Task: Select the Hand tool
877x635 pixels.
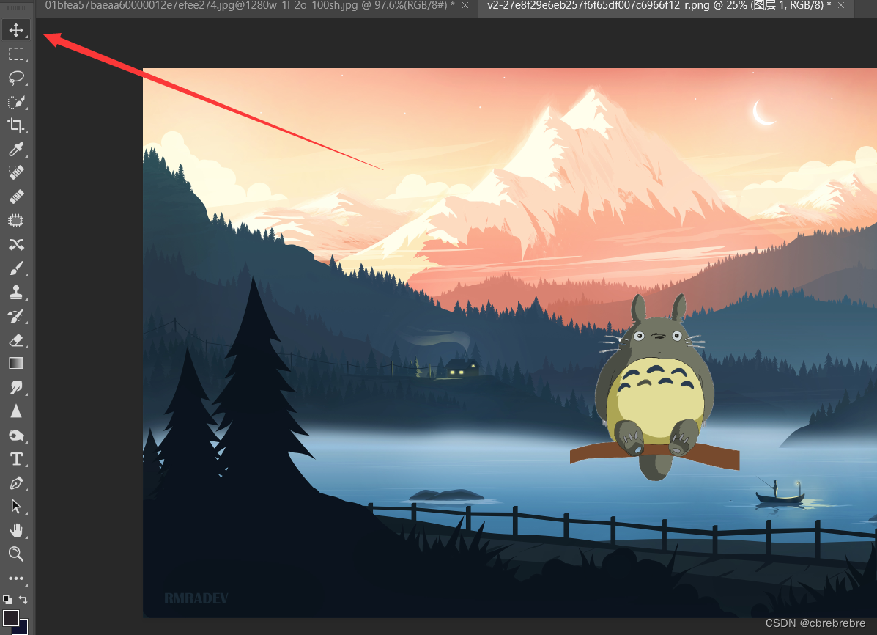Action: (16, 530)
